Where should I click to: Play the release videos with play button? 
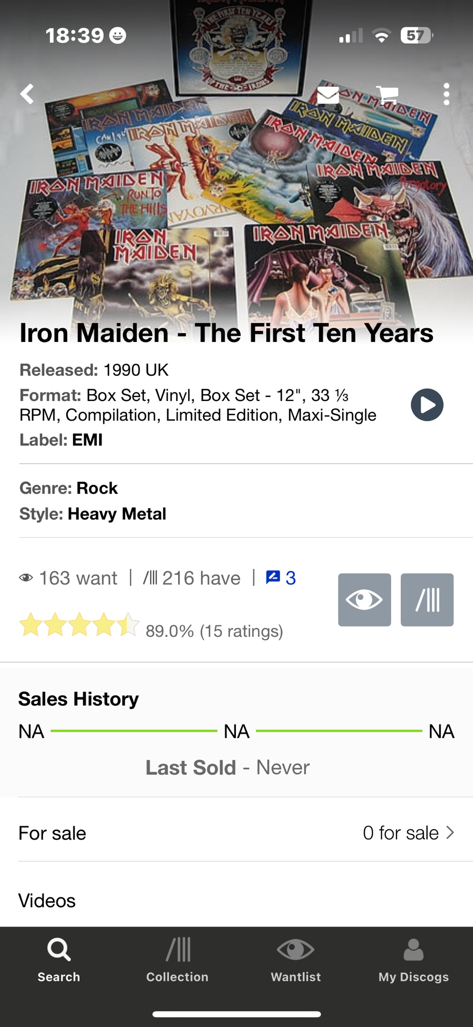pyautogui.click(x=427, y=405)
